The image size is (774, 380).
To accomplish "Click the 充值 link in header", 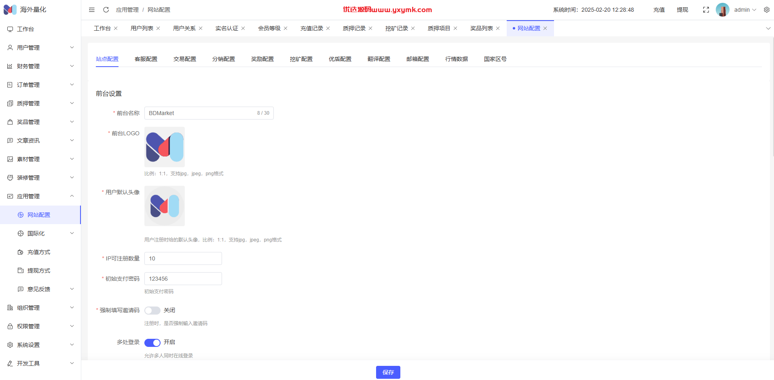I will click(x=659, y=10).
